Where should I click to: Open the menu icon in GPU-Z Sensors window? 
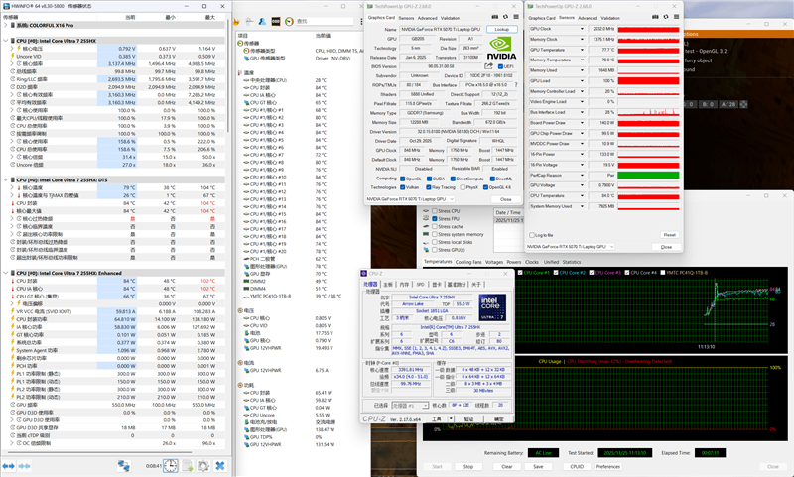[x=674, y=18]
